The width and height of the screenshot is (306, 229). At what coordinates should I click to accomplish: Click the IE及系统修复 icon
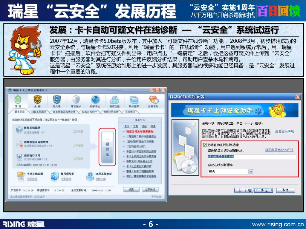[90, 176]
